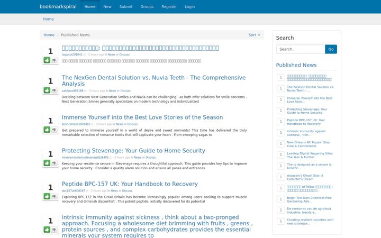Sidebar: open Creating resilient societies link
The width and height of the screenshot is (381, 238).
310,222
